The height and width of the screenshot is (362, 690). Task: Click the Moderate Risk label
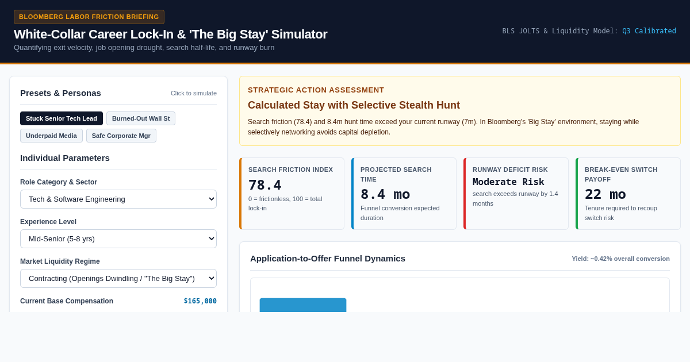click(508, 182)
